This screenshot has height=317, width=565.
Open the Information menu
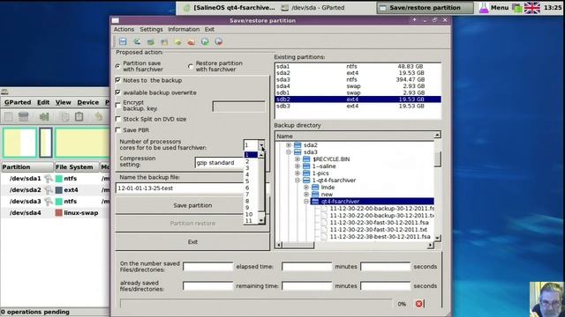184,29
